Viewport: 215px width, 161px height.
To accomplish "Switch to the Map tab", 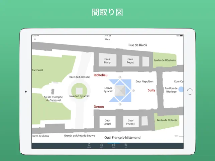I will tap(101, 146).
